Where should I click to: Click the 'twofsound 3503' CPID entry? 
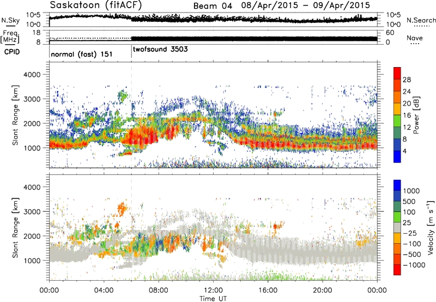(160, 49)
